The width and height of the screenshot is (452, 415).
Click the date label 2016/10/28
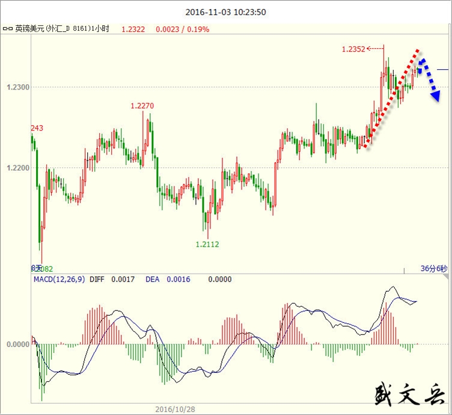point(176,409)
